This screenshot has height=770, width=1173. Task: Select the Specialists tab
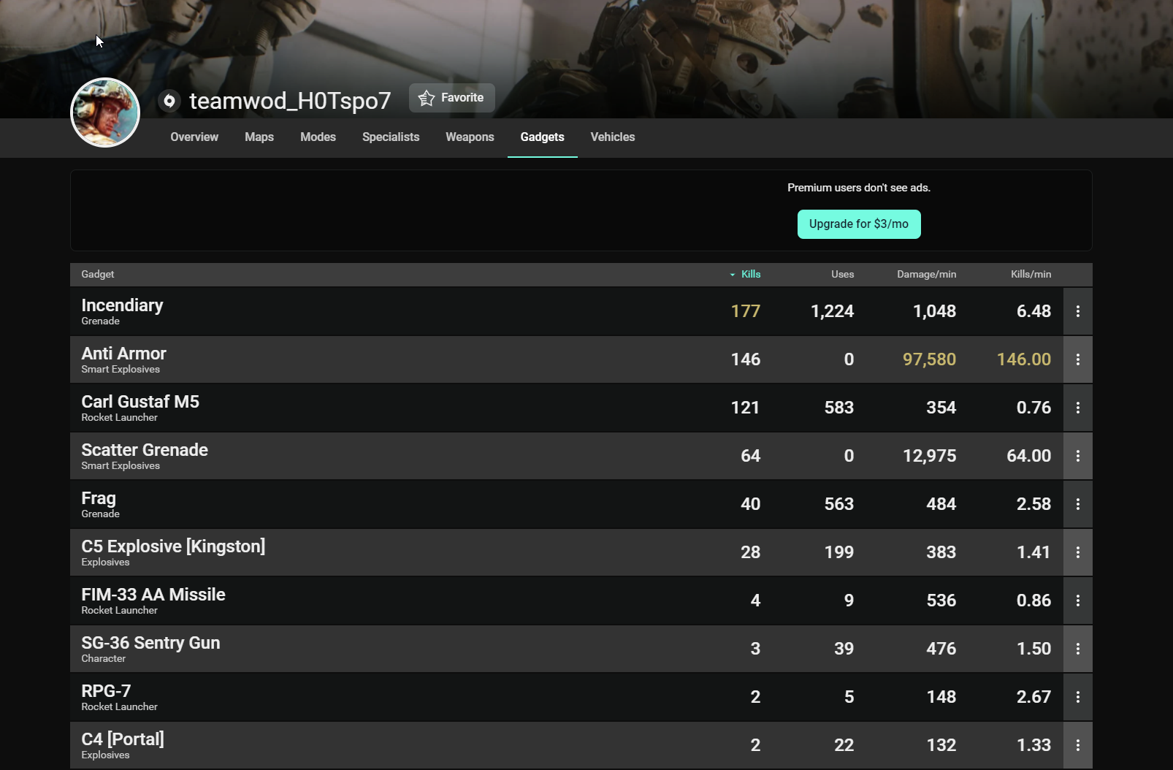pos(391,137)
